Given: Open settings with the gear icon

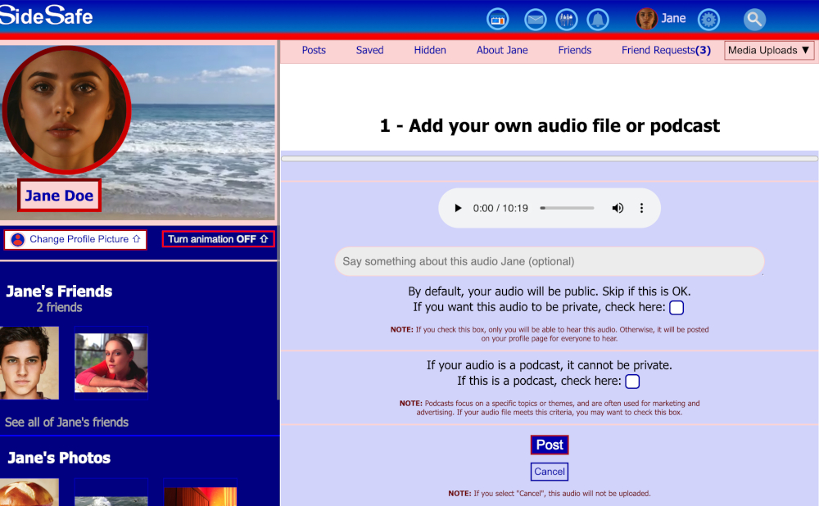Looking at the screenshot, I should point(708,19).
